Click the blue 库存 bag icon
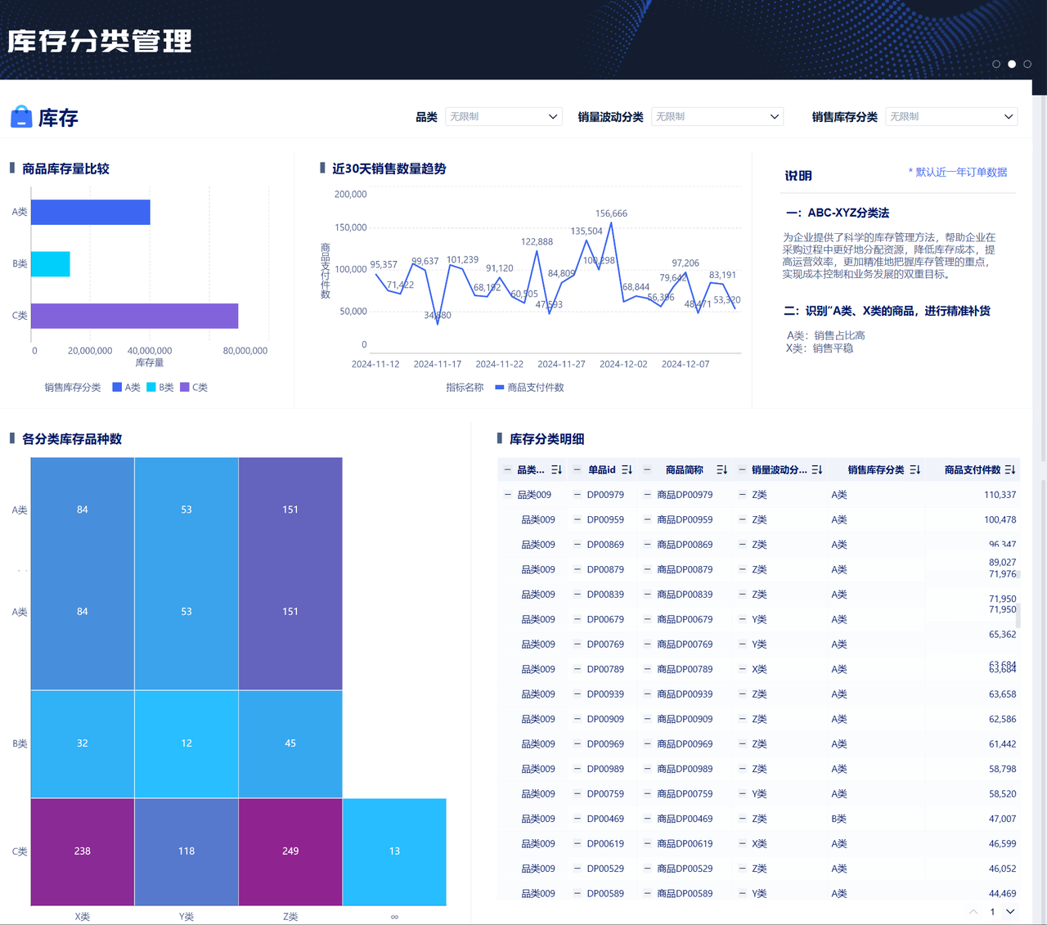 [21, 117]
